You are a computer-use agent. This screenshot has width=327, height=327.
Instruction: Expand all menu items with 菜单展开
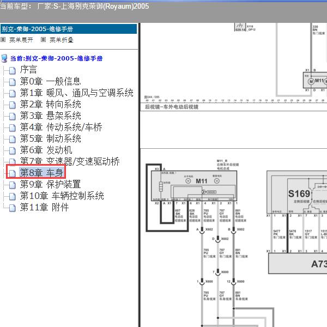click(x=21, y=40)
